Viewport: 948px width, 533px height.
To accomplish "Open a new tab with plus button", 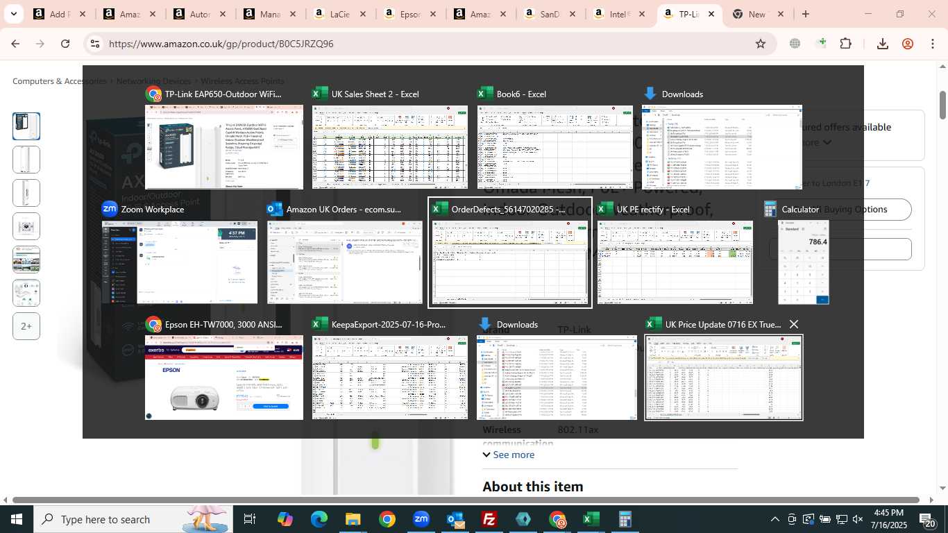I will pos(805,14).
